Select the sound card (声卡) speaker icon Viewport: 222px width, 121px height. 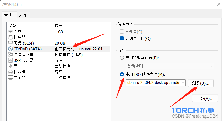coord(10,66)
